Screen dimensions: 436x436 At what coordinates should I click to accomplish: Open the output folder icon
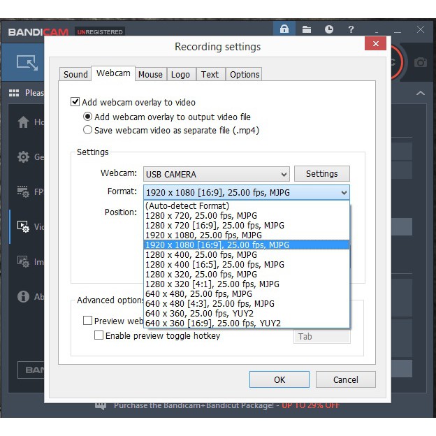[307, 29]
